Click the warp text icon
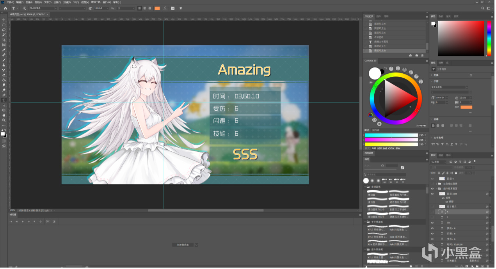The height and width of the screenshot is (269, 496). point(165,8)
